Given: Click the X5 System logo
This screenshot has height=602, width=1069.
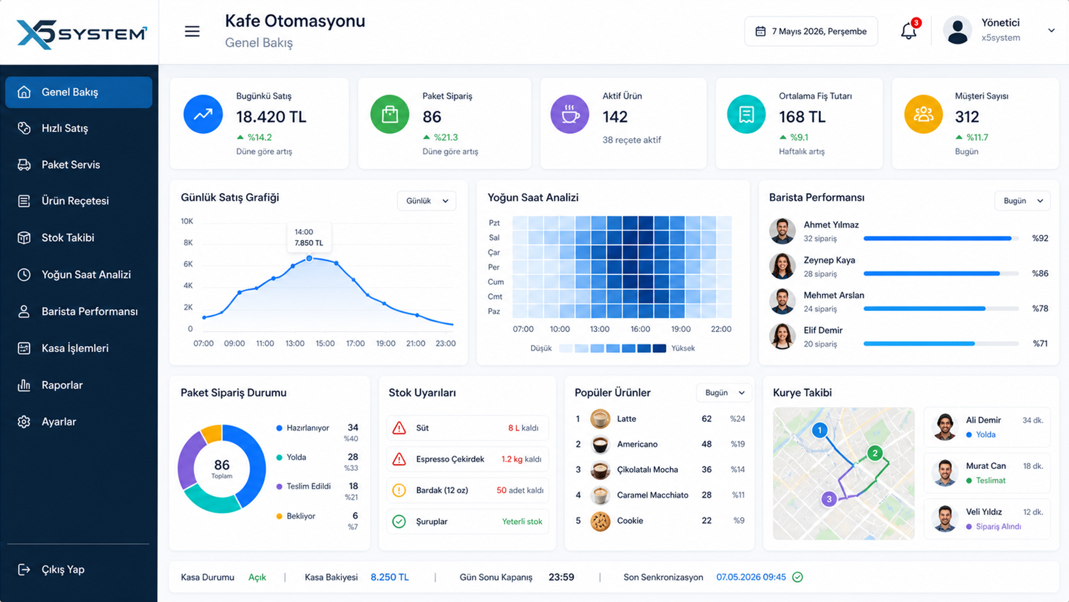Looking at the screenshot, I should (81, 33).
